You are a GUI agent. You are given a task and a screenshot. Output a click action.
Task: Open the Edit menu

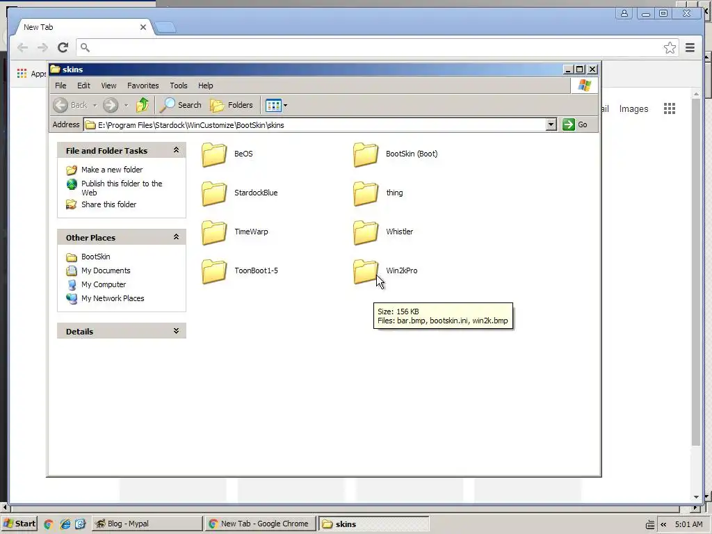click(83, 86)
